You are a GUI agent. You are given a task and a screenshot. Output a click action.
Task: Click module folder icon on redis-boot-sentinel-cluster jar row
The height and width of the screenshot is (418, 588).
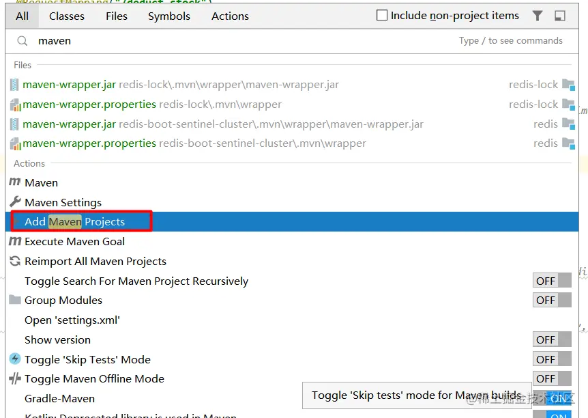[x=568, y=124]
